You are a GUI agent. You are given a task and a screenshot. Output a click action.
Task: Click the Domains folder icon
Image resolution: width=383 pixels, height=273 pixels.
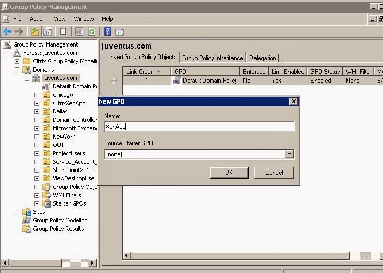tap(26, 70)
